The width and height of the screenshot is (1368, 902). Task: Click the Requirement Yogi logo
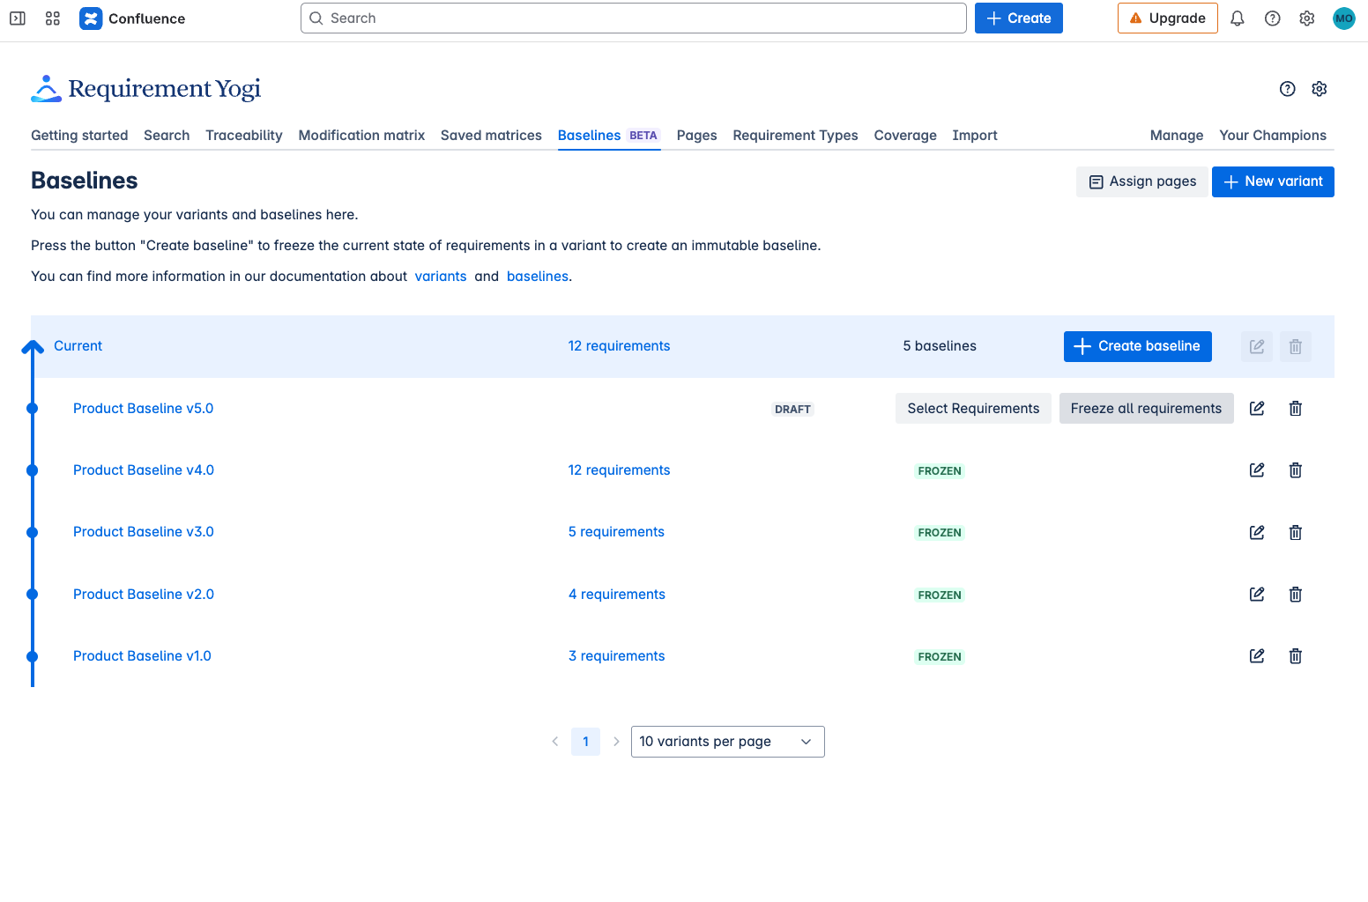146,88
